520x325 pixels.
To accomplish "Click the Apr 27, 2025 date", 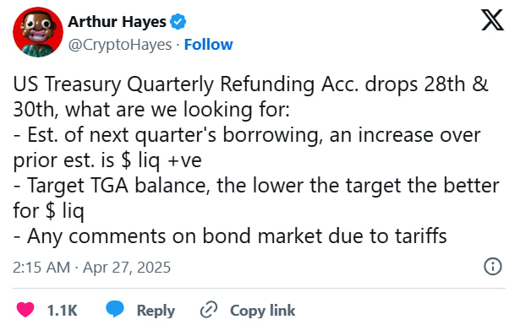I will (127, 267).
